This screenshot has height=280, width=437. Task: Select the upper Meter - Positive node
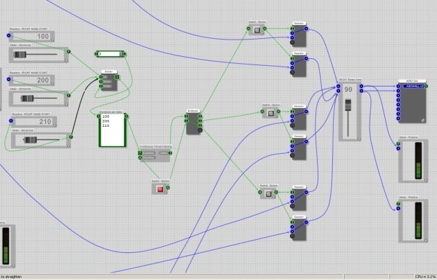[408, 163]
